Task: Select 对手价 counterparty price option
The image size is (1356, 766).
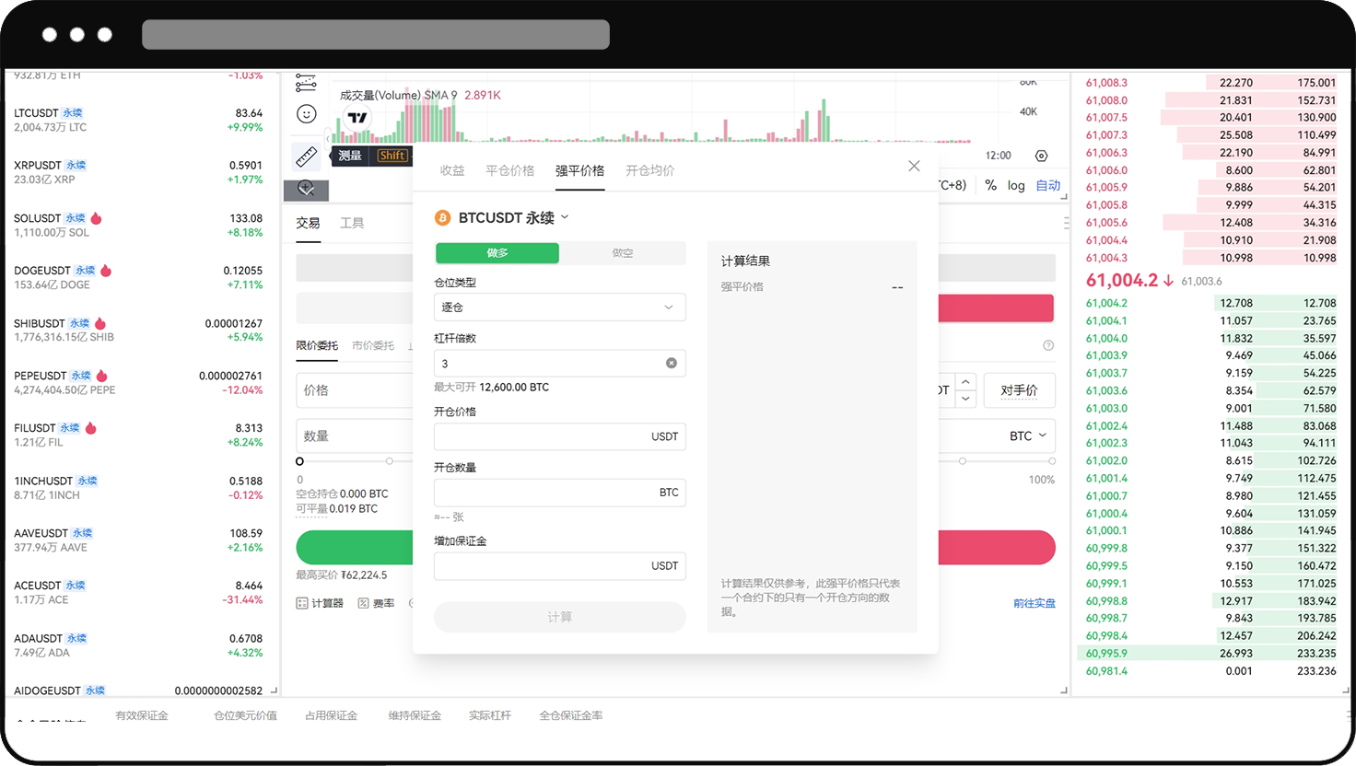Action: point(1019,390)
